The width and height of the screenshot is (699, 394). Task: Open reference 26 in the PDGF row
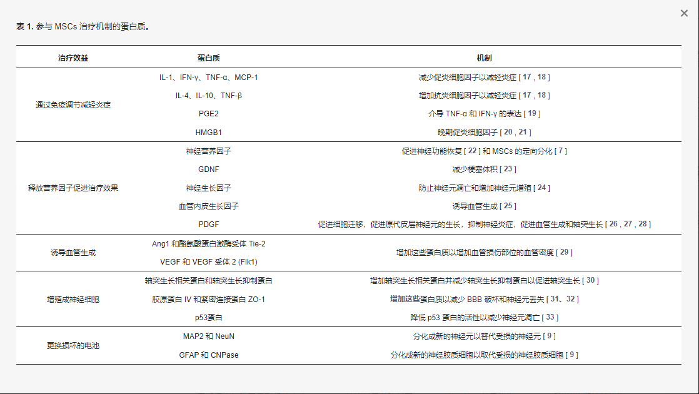614,225
